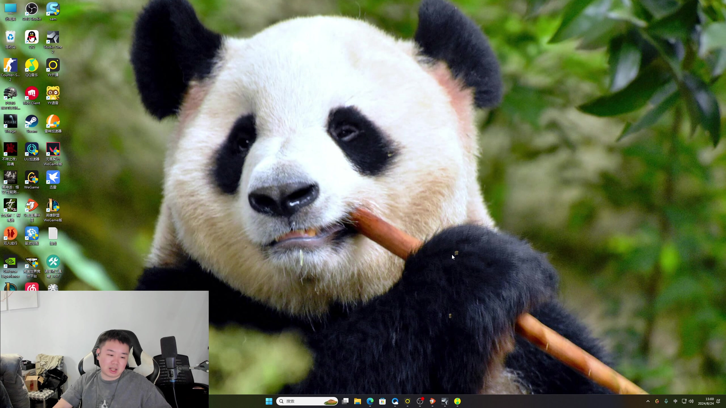Click the microphone tray icon
The width and height of the screenshot is (726, 408).
[666, 401]
